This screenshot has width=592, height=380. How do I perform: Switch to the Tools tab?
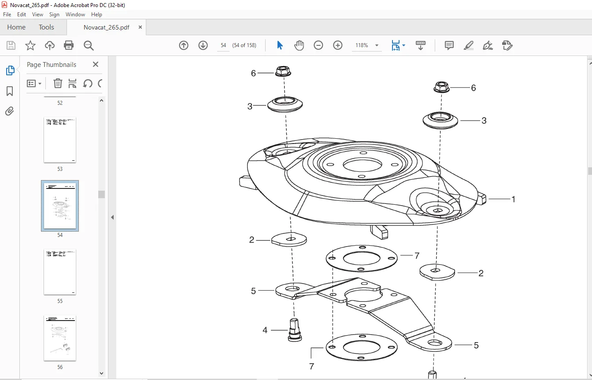tap(46, 27)
